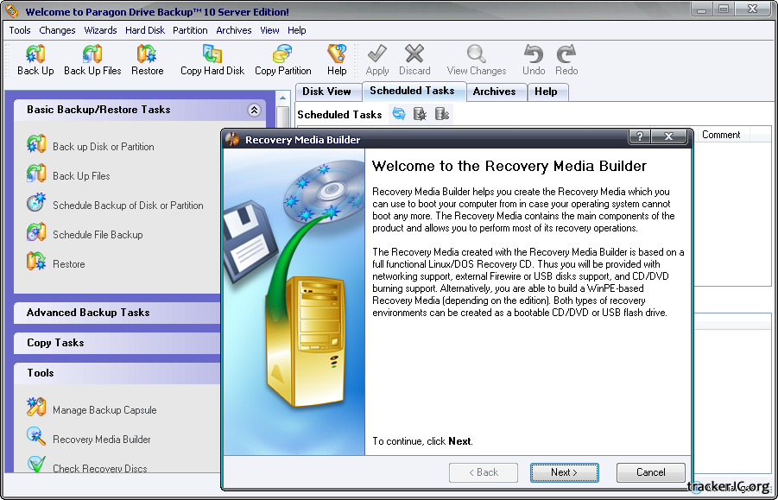The height and width of the screenshot is (500, 778).
Task: Select Copy Hard Disk in the toolbar
Action: pos(212,60)
